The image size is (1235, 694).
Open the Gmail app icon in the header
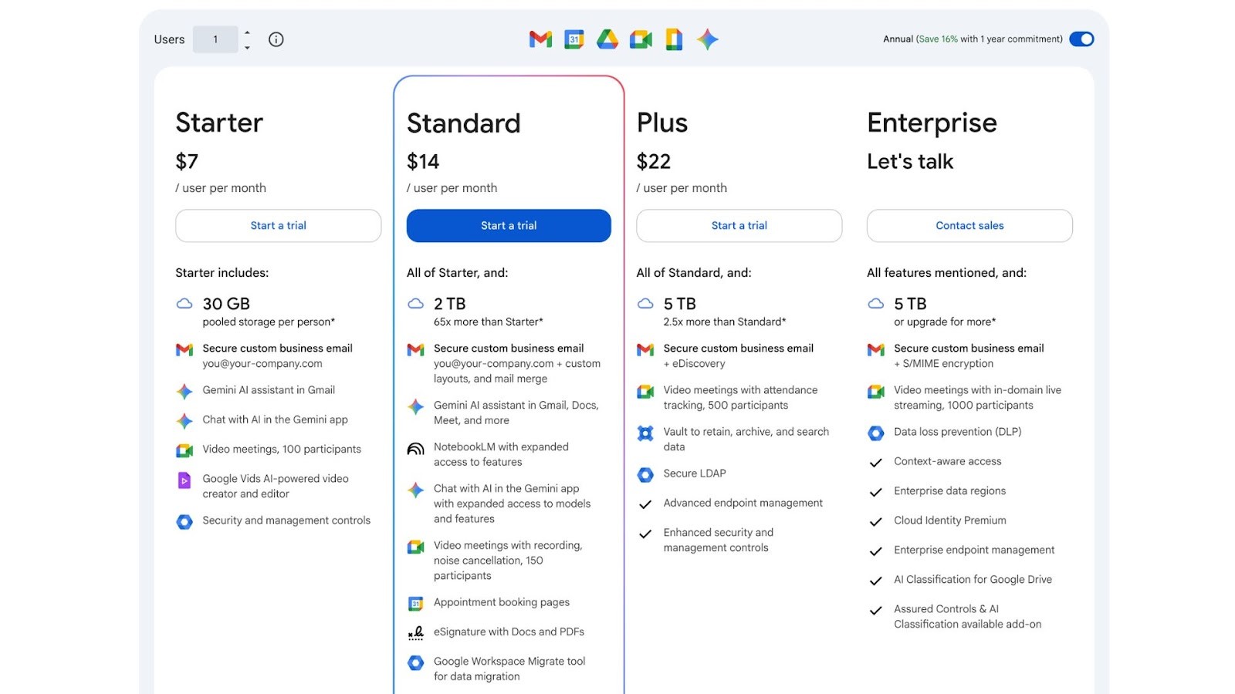coord(540,39)
